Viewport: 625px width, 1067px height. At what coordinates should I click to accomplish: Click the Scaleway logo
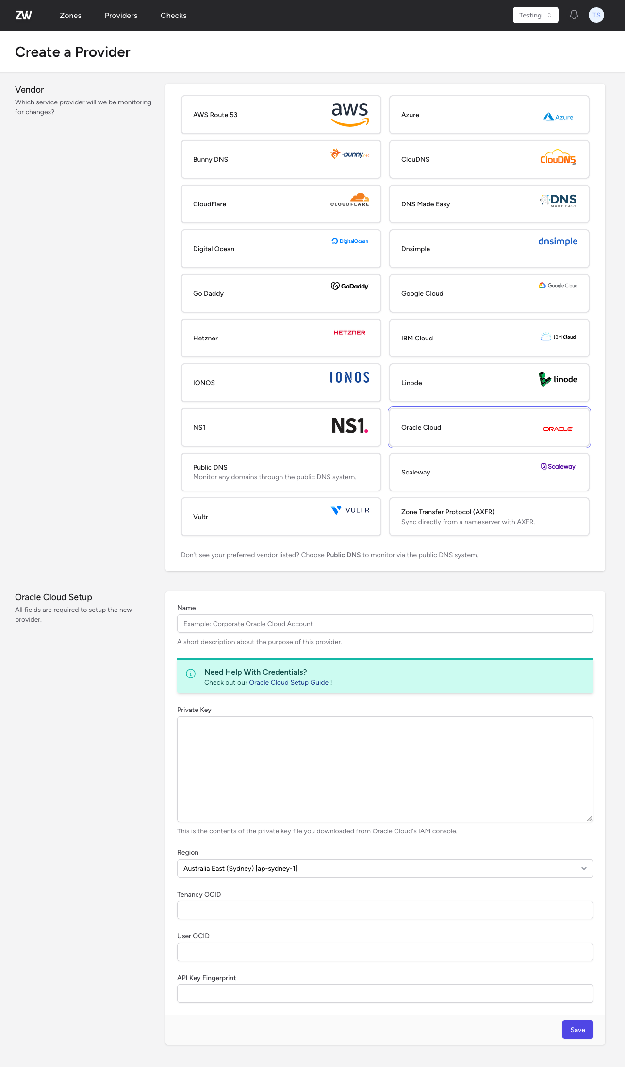click(x=558, y=466)
